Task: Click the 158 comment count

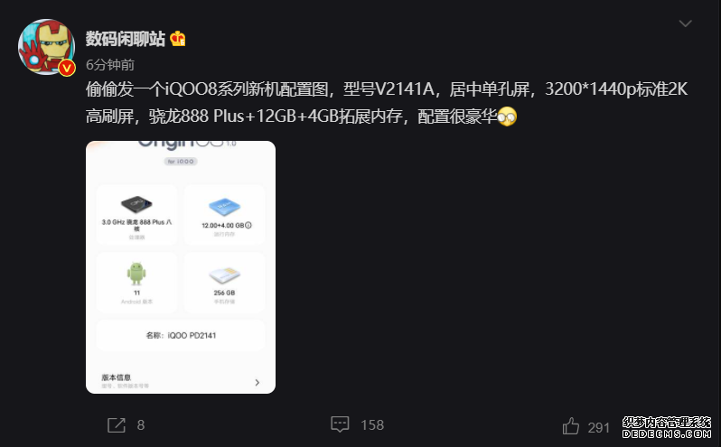Action: tap(372, 425)
